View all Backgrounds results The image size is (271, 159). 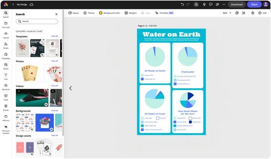click(x=55, y=111)
